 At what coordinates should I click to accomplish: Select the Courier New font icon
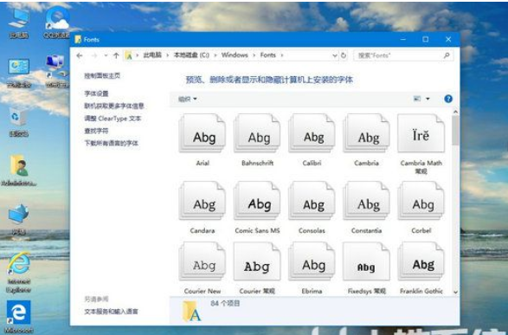click(203, 261)
